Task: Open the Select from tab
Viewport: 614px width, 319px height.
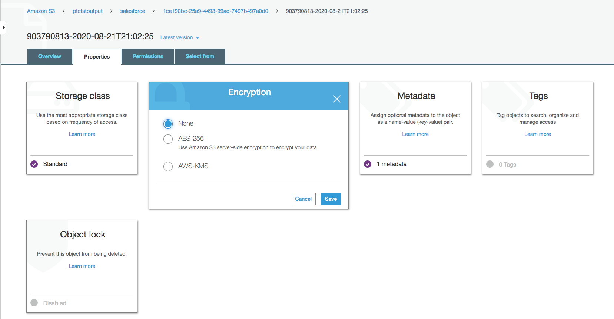Action: coord(200,56)
